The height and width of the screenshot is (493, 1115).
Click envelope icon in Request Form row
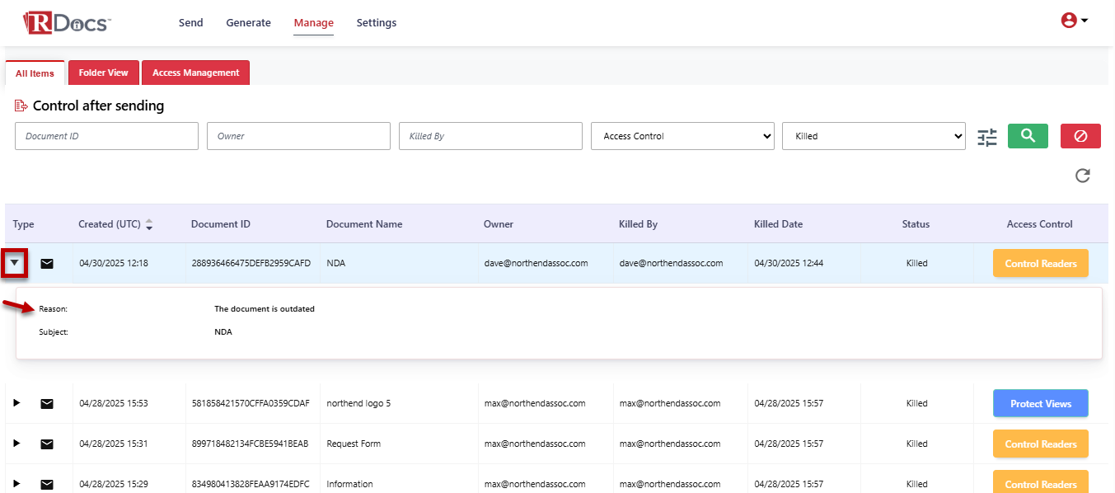pos(47,444)
